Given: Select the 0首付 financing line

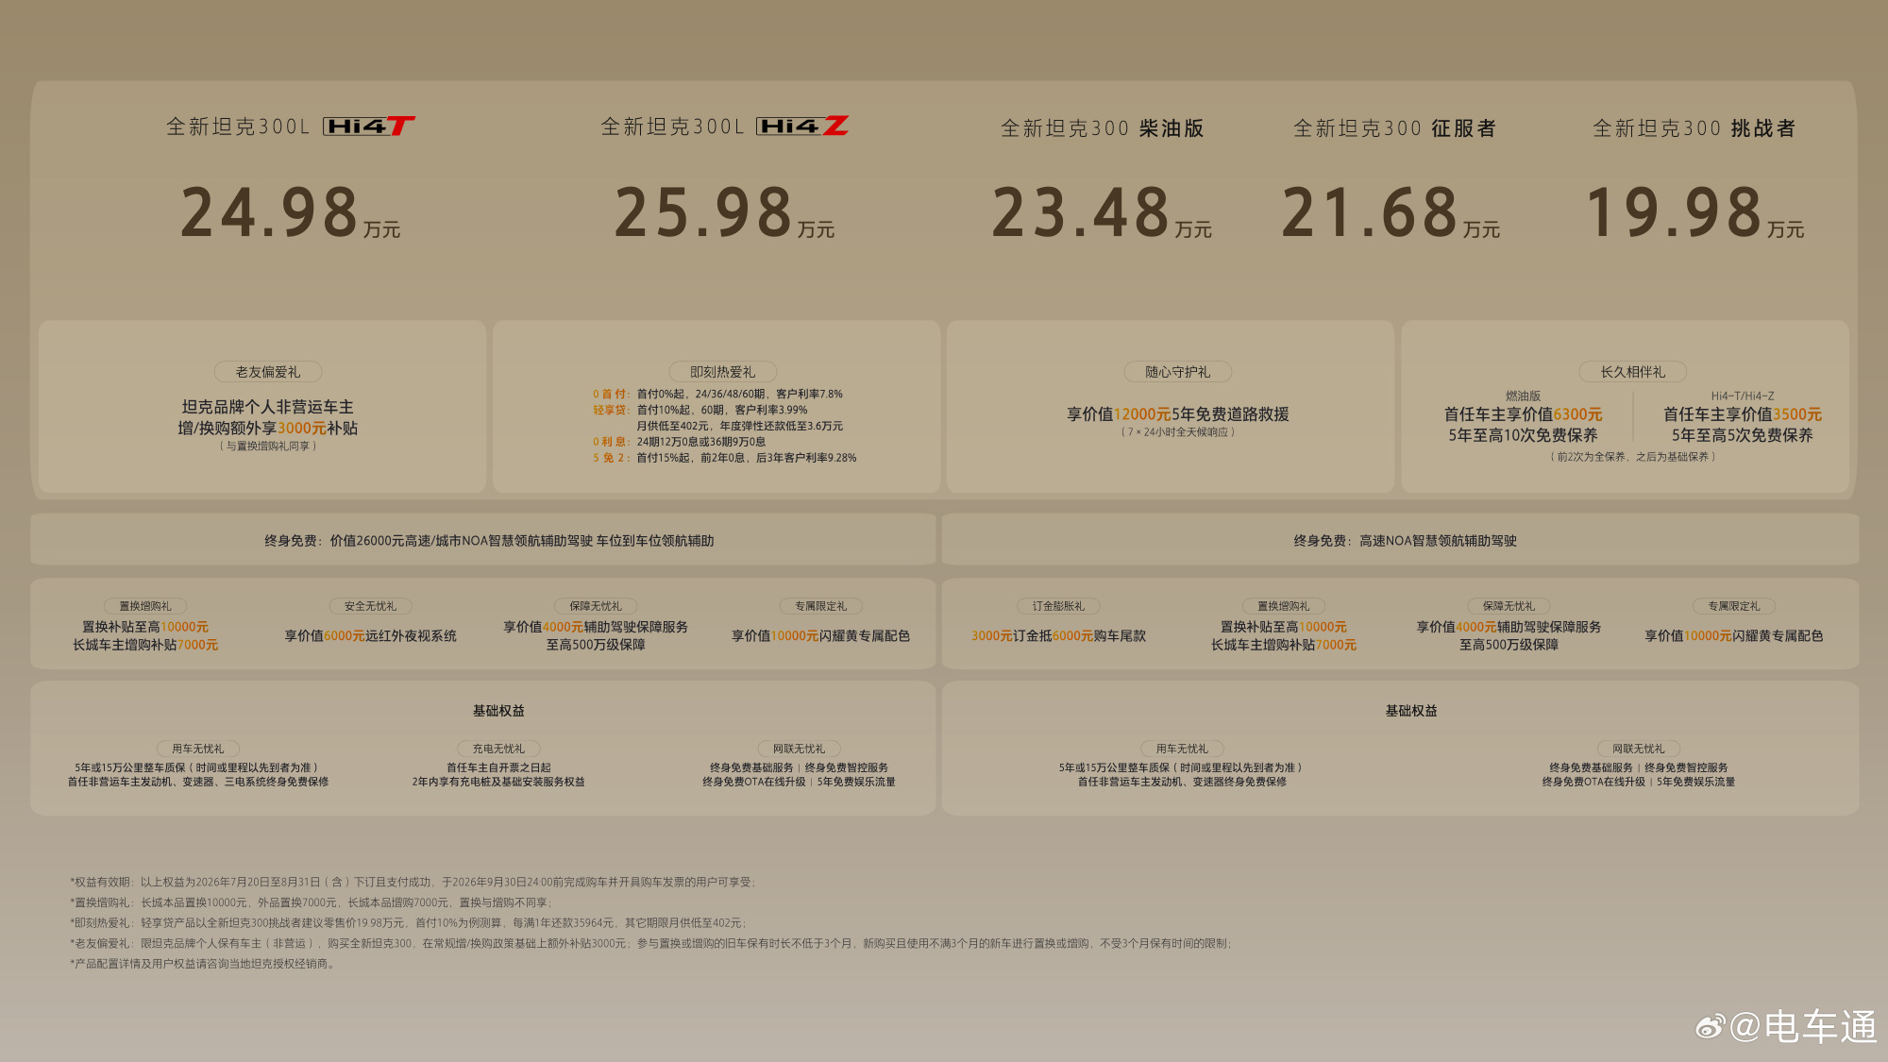Looking at the screenshot, I should pyautogui.click(x=717, y=394).
